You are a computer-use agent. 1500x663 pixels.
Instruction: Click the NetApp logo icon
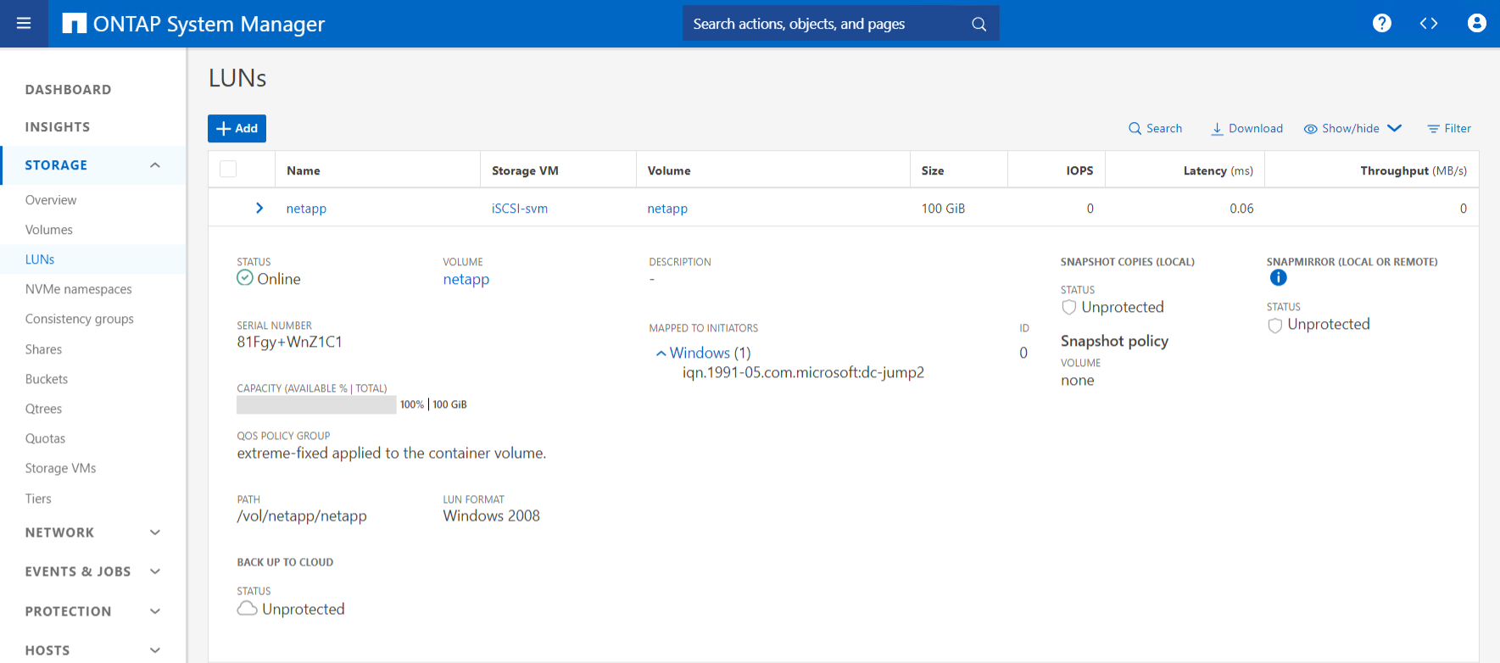pyautogui.click(x=75, y=23)
